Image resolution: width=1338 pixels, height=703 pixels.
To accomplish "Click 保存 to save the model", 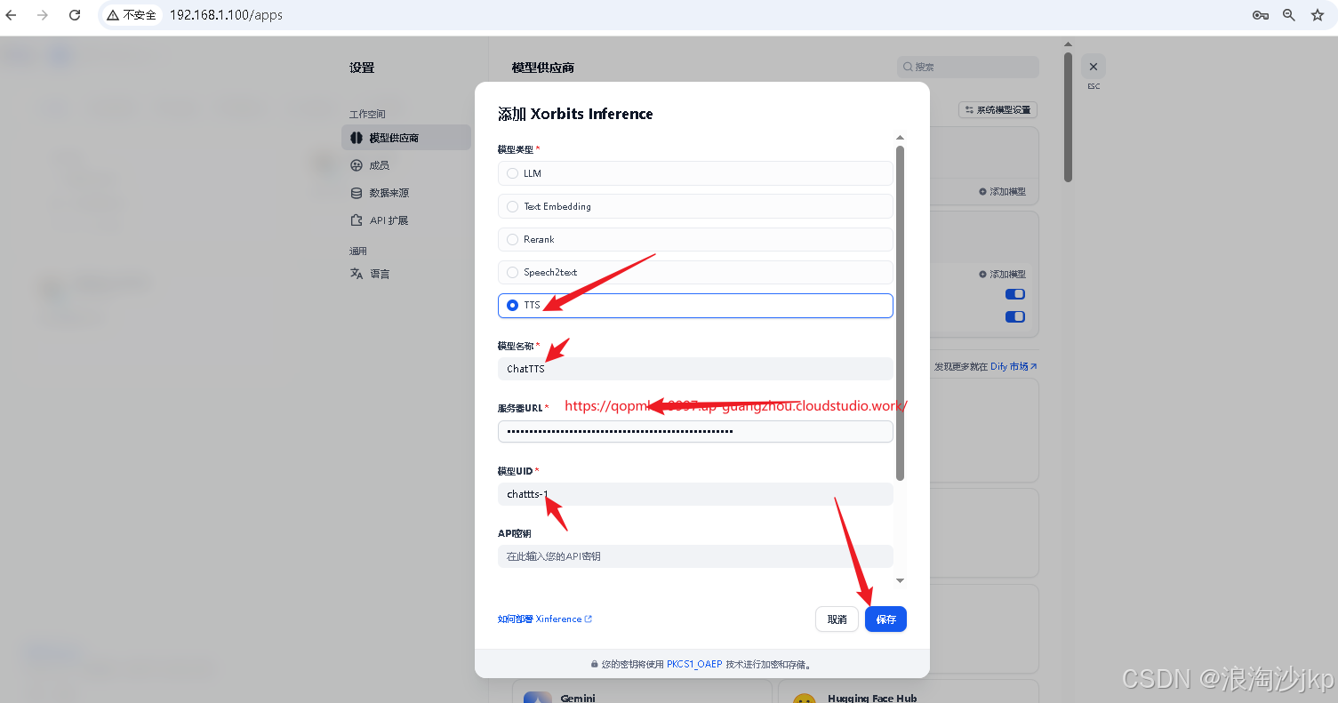I will click(885, 619).
